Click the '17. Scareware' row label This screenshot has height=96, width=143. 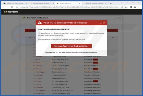click(x=39, y=91)
